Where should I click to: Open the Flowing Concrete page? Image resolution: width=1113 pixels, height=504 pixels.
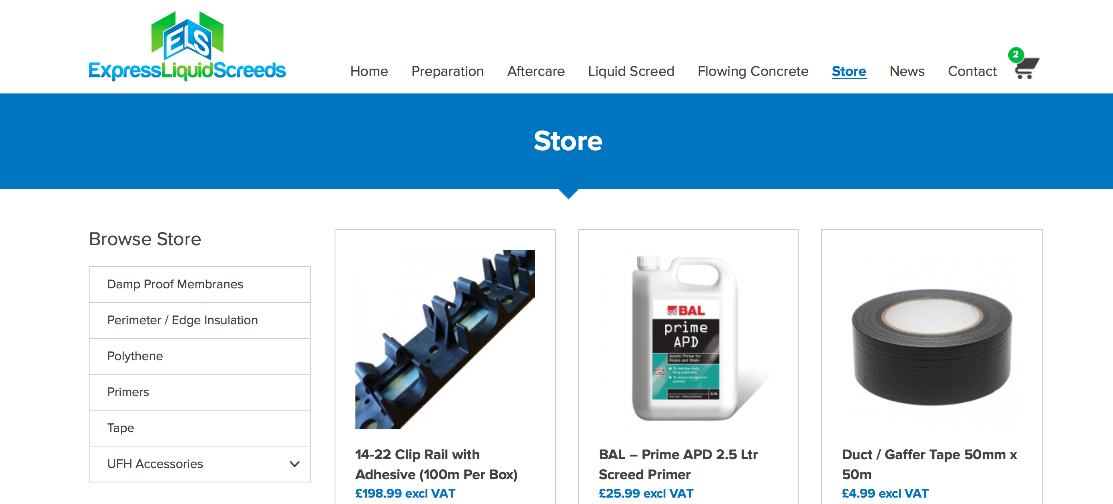(753, 71)
